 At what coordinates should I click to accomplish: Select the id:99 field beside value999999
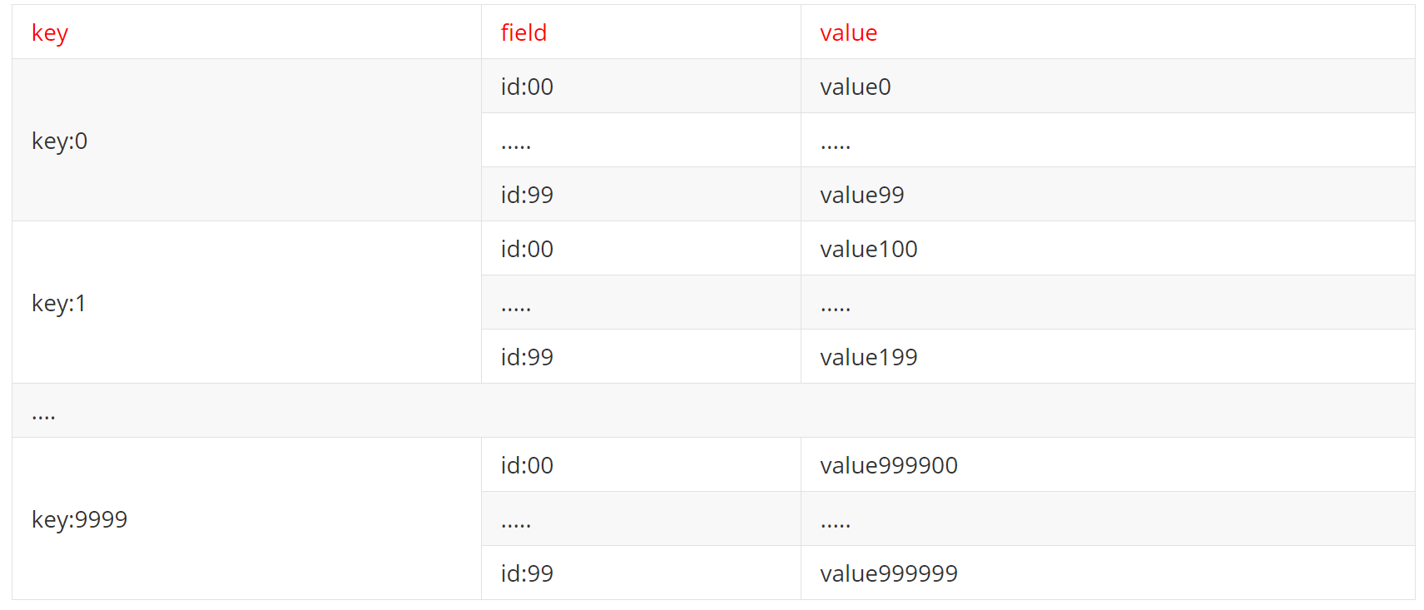527,573
